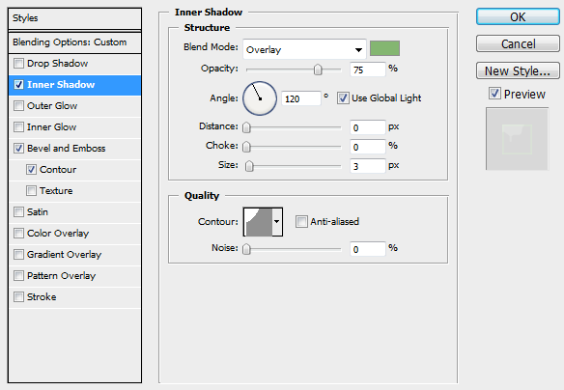
Task: Enable the Outer Glow checkbox
Action: coord(18,106)
